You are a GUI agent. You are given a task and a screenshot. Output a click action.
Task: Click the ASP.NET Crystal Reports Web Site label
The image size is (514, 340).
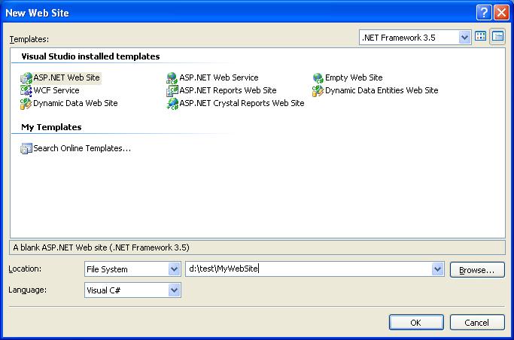[x=242, y=104]
